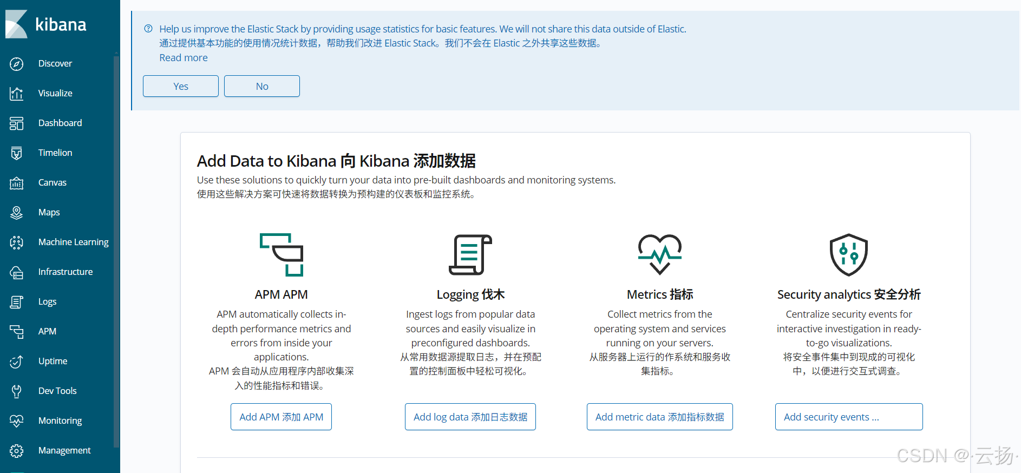Image resolution: width=1021 pixels, height=473 pixels.
Task: Click No to decline usage statistics
Action: (262, 86)
